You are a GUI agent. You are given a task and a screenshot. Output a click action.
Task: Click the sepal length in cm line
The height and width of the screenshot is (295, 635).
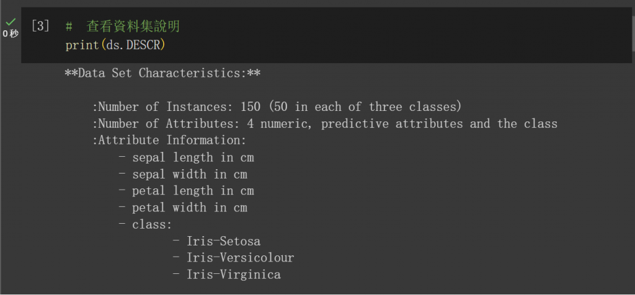186,157
